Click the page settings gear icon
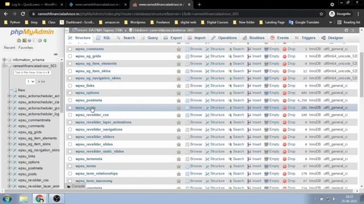 coord(346,30)
